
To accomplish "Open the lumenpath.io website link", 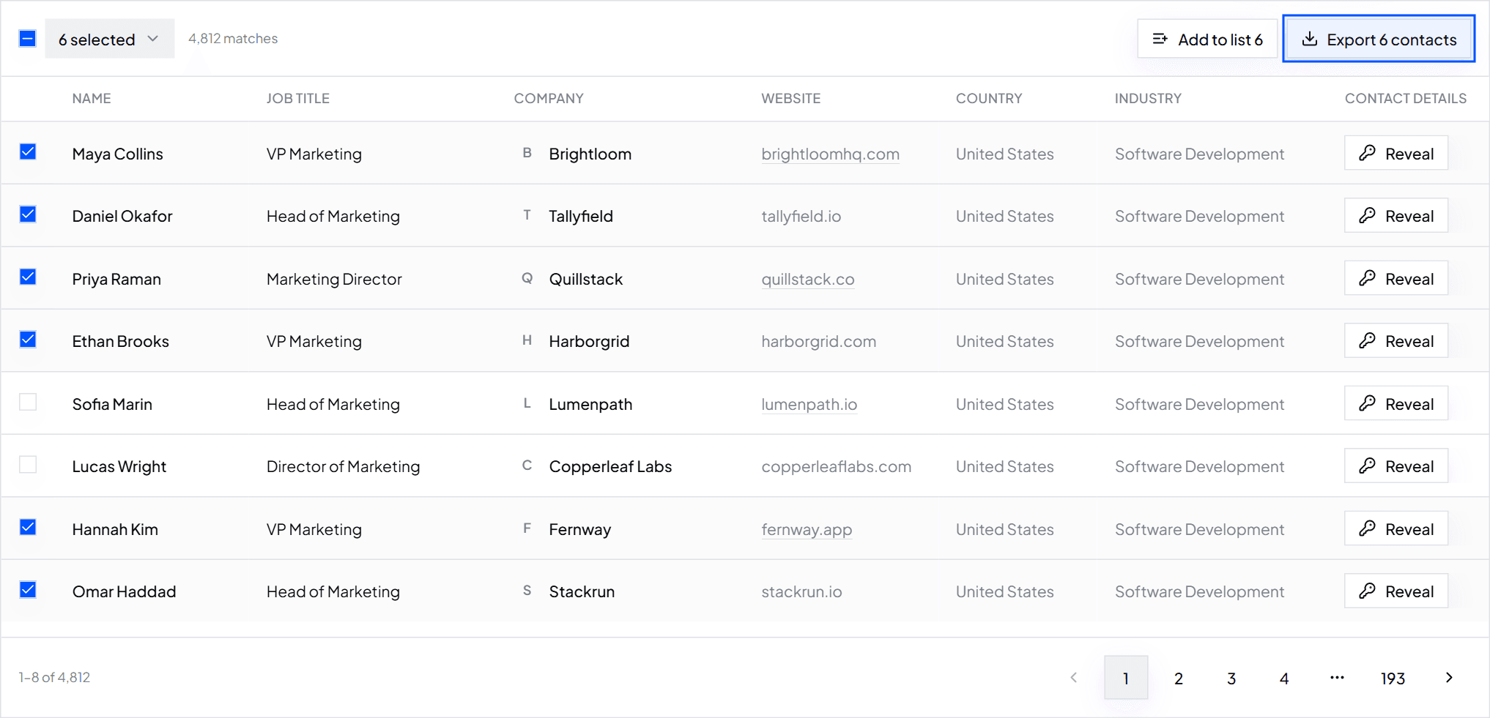I will [x=809, y=404].
